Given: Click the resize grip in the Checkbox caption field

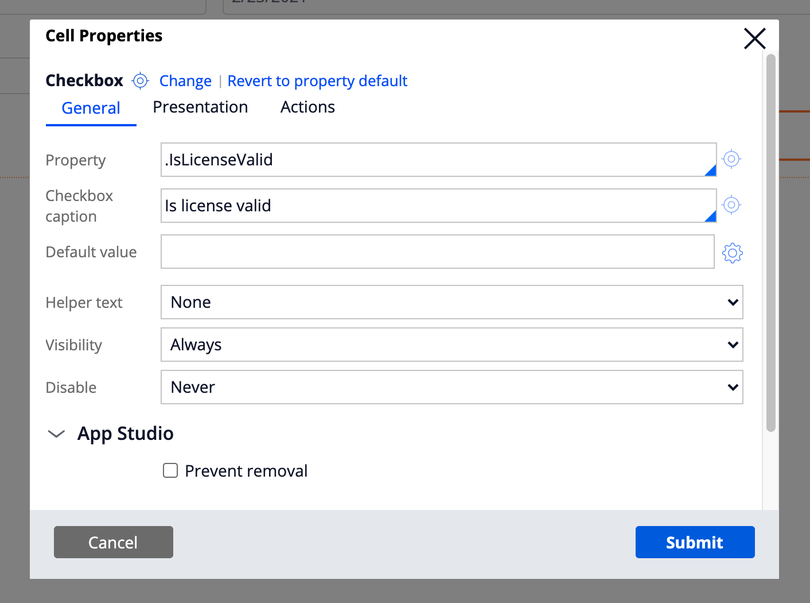Looking at the screenshot, I should pos(711,217).
